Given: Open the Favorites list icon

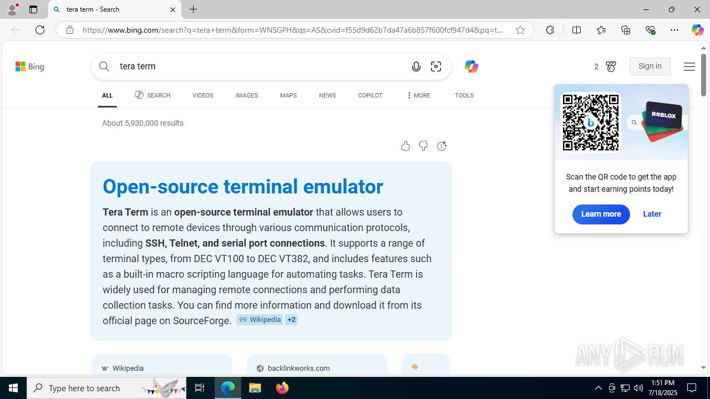Looking at the screenshot, I should [601, 30].
